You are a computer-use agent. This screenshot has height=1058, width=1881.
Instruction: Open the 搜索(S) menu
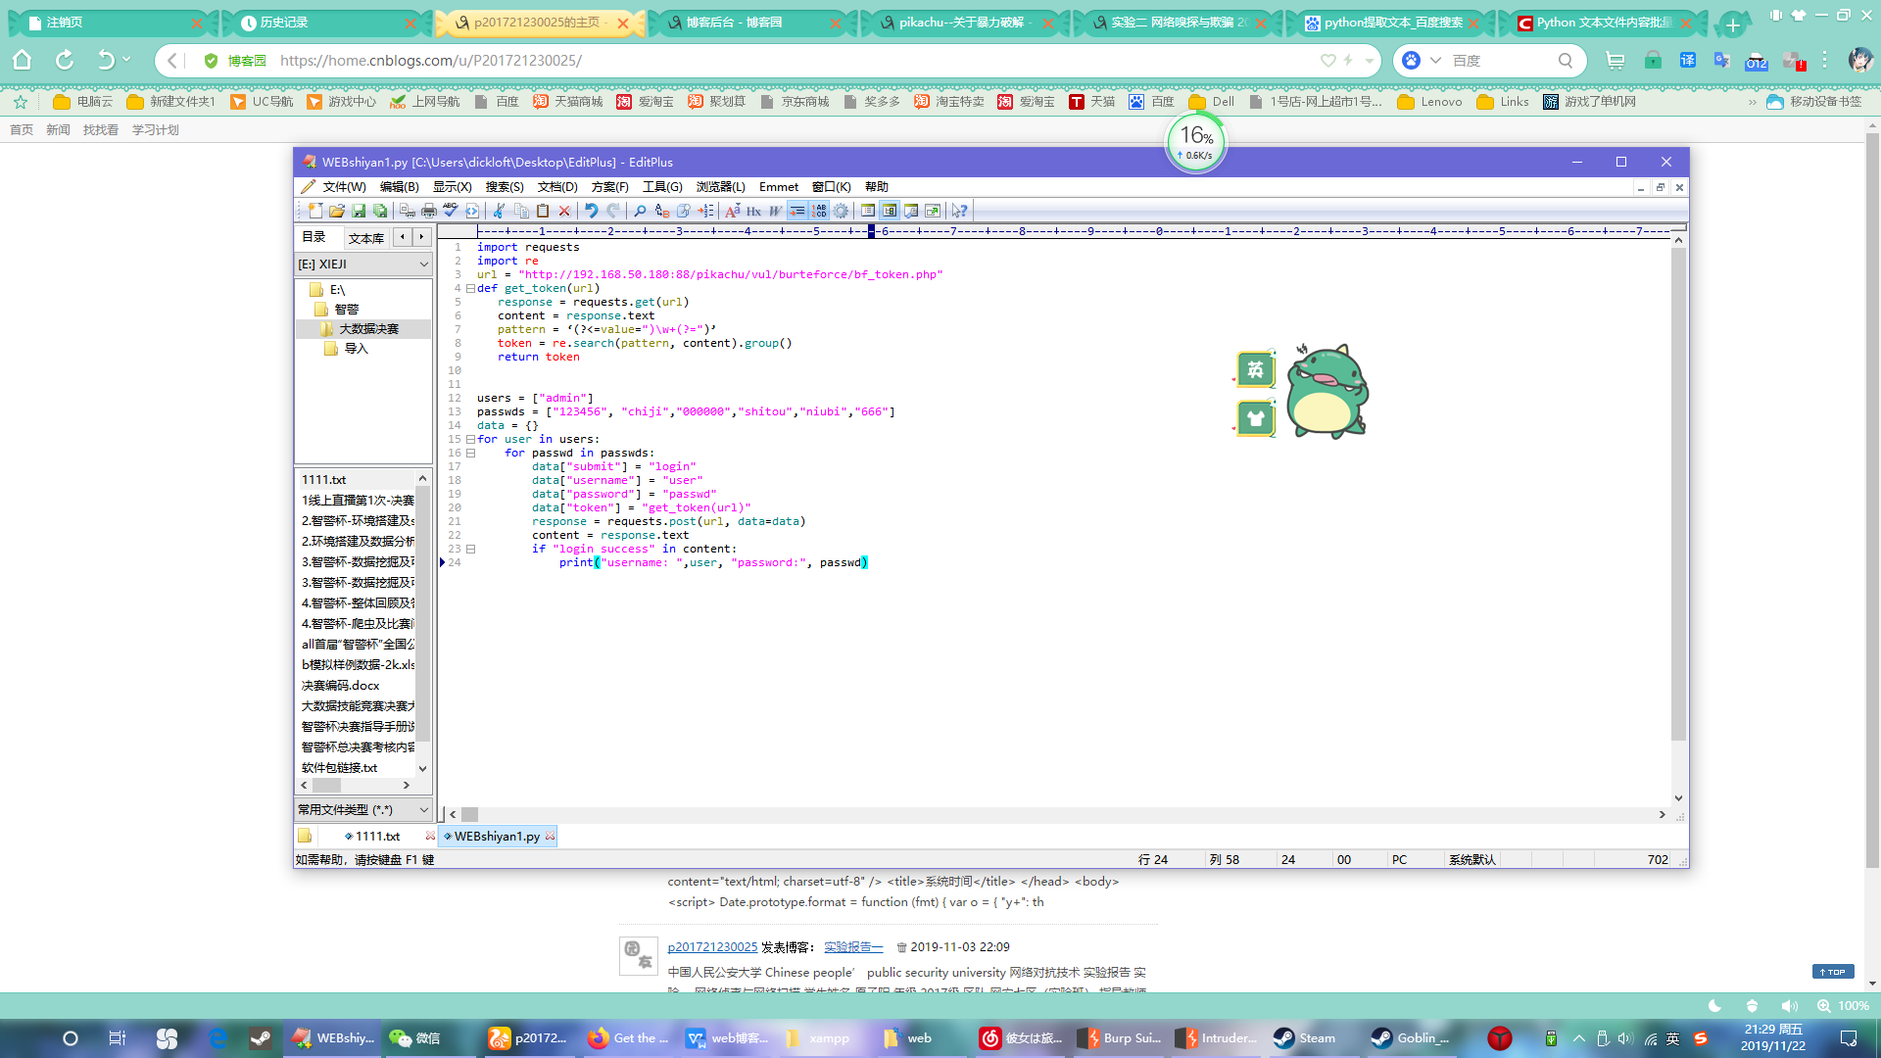(504, 187)
